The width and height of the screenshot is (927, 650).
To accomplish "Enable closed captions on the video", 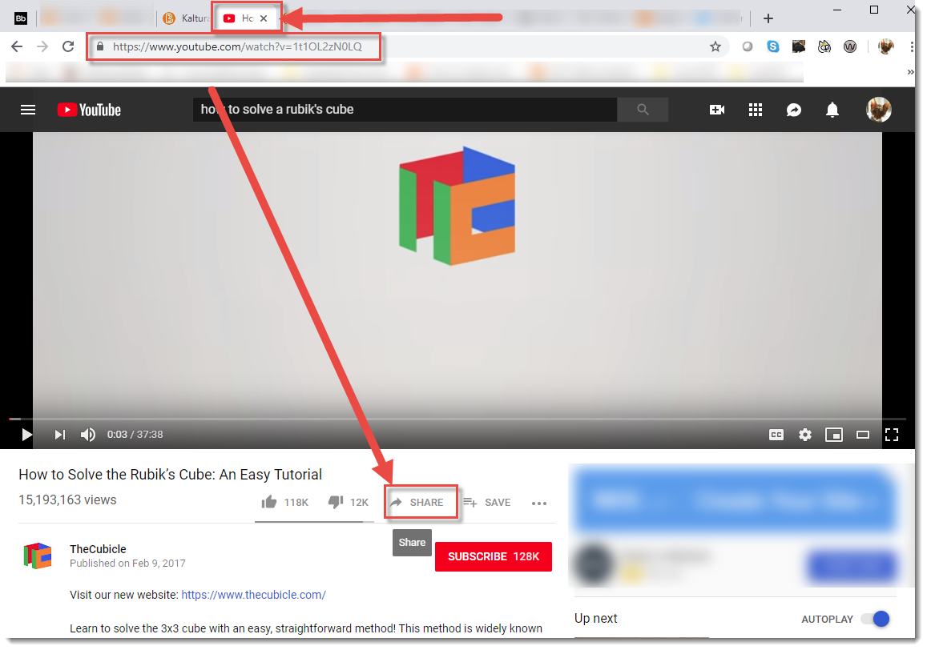I will pyautogui.click(x=776, y=434).
